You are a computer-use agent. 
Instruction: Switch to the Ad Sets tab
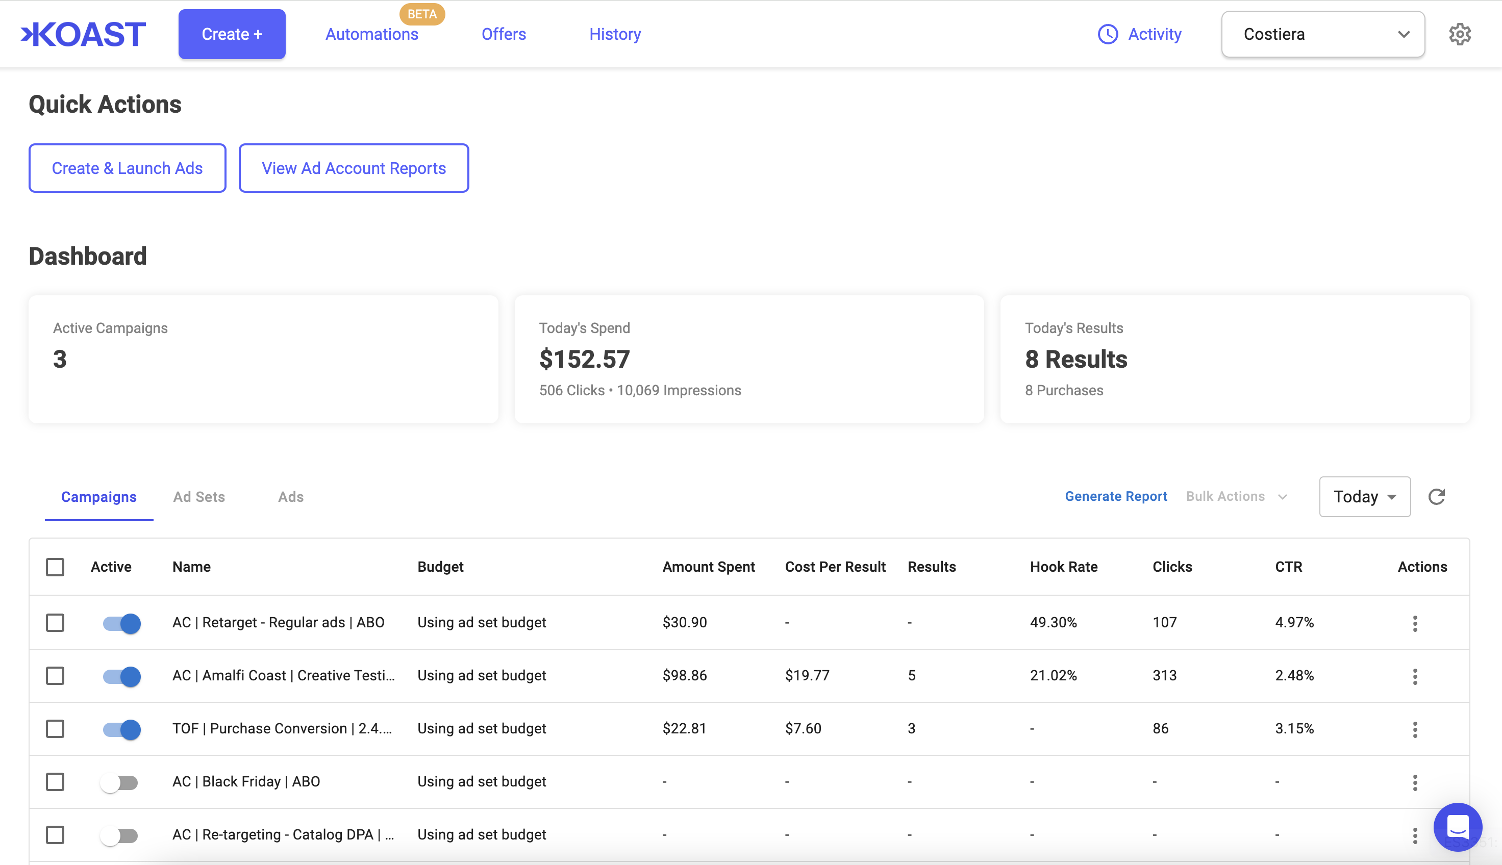tap(199, 497)
